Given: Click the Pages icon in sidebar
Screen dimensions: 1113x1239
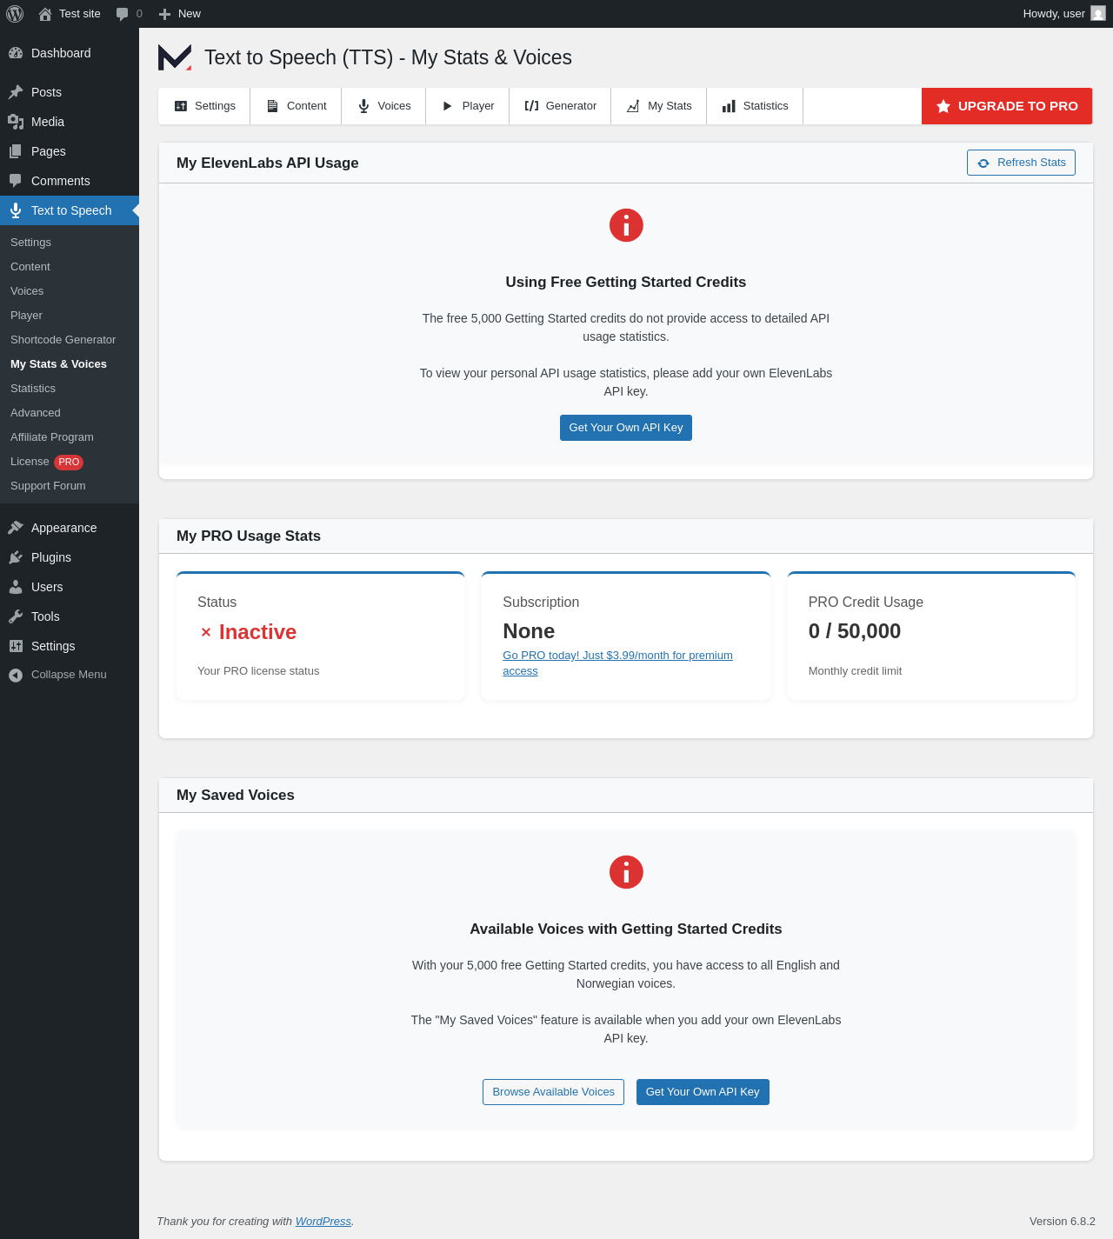Looking at the screenshot, I should [x=16, y=151].
